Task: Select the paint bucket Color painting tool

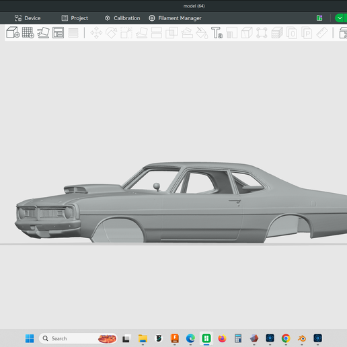Action: pyautogui.click(x=202, y=33)
